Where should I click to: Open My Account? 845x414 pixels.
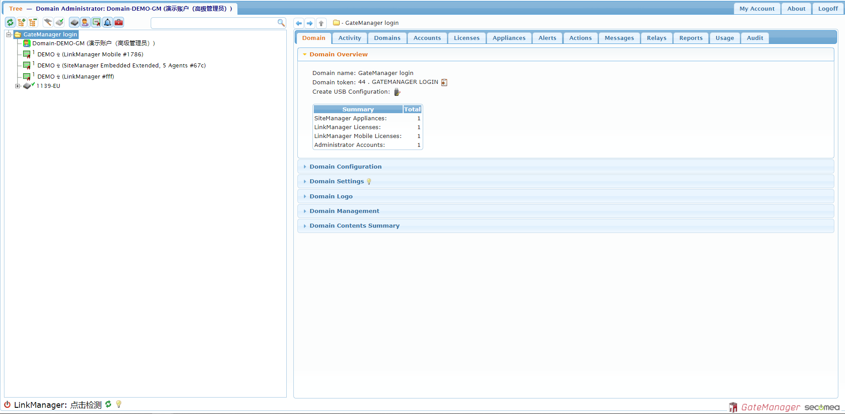757,8
